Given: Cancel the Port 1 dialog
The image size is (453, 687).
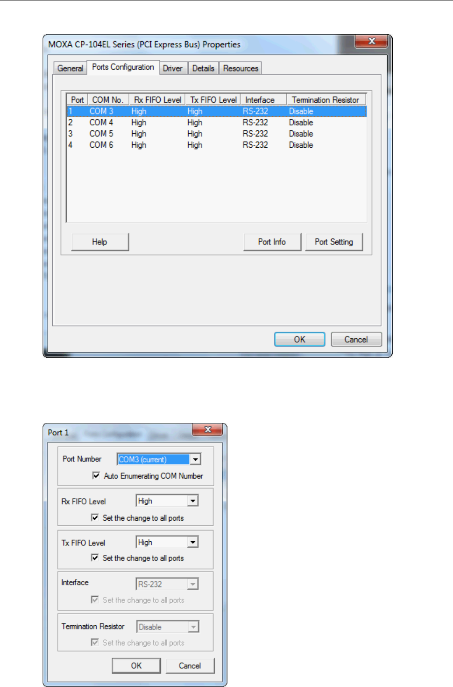Looking at the screenshot, I should pos(190,666).
